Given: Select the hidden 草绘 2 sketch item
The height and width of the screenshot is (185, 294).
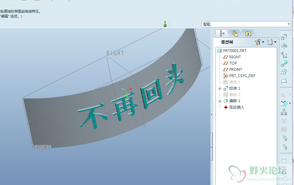Looking at the screenshot, I should click(235, 95).
